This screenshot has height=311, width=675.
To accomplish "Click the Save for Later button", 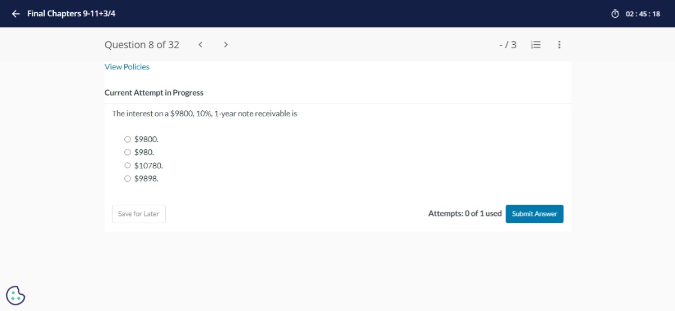I will tap(139, 214).
